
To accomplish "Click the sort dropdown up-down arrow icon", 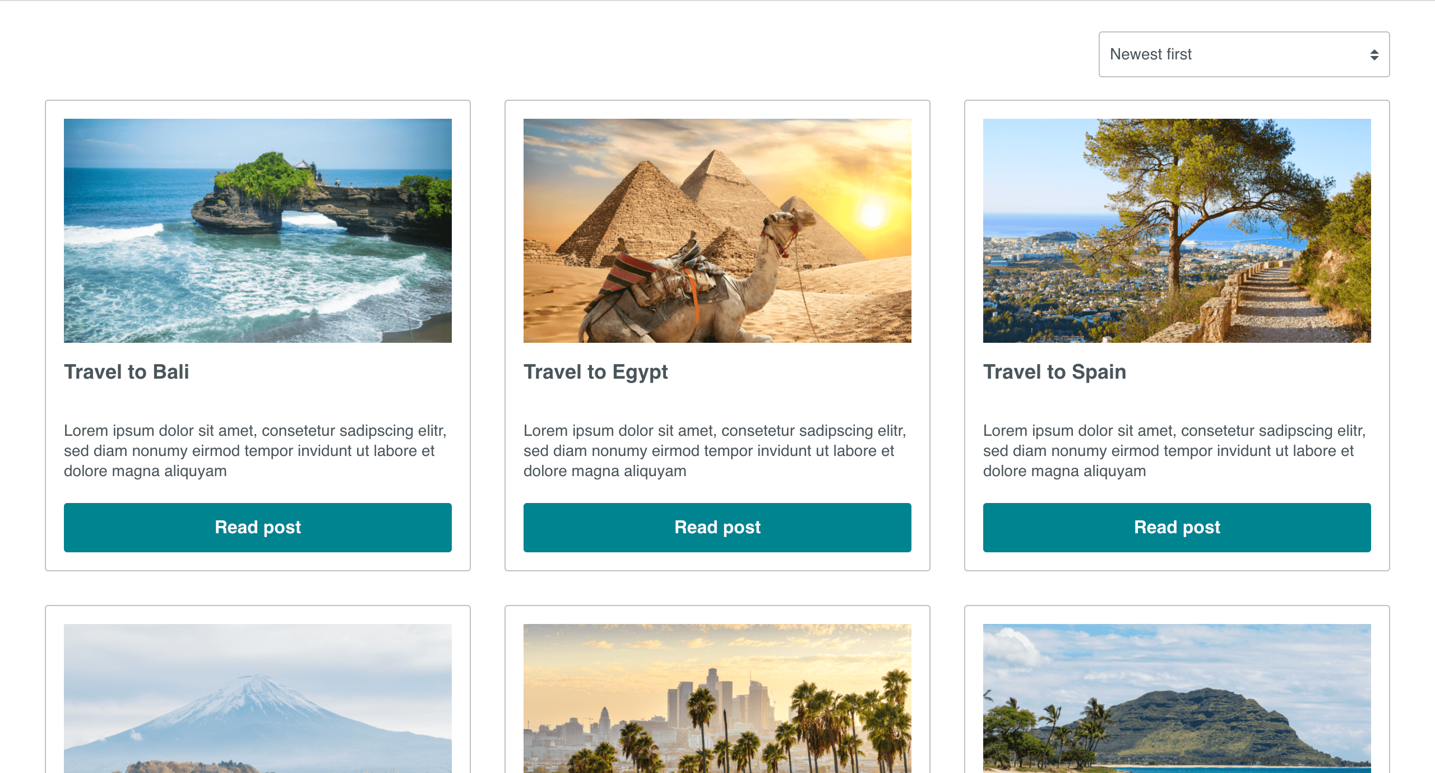I will [1374, 55].
